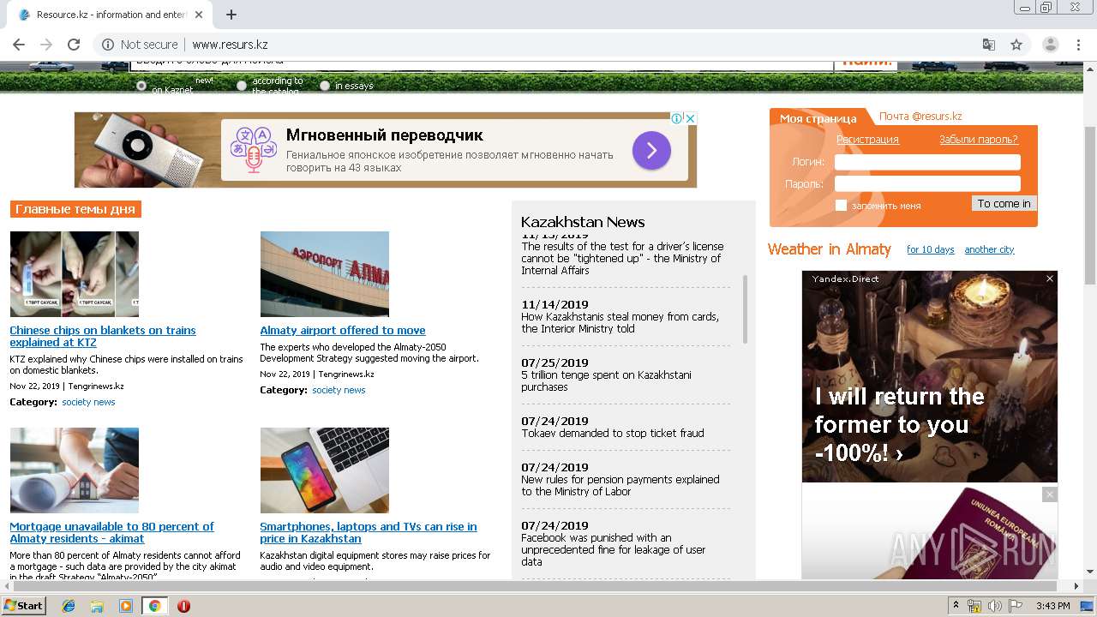Click the address bar URL www.resurs.kz
The image size is (1097, 617).
click(x=230, y=45)
